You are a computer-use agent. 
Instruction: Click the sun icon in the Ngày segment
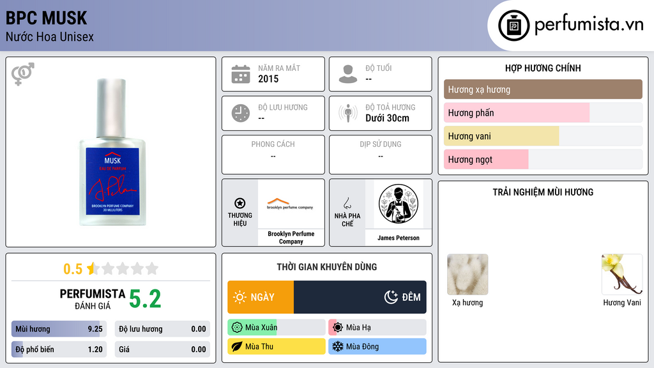tap(240, 297)
